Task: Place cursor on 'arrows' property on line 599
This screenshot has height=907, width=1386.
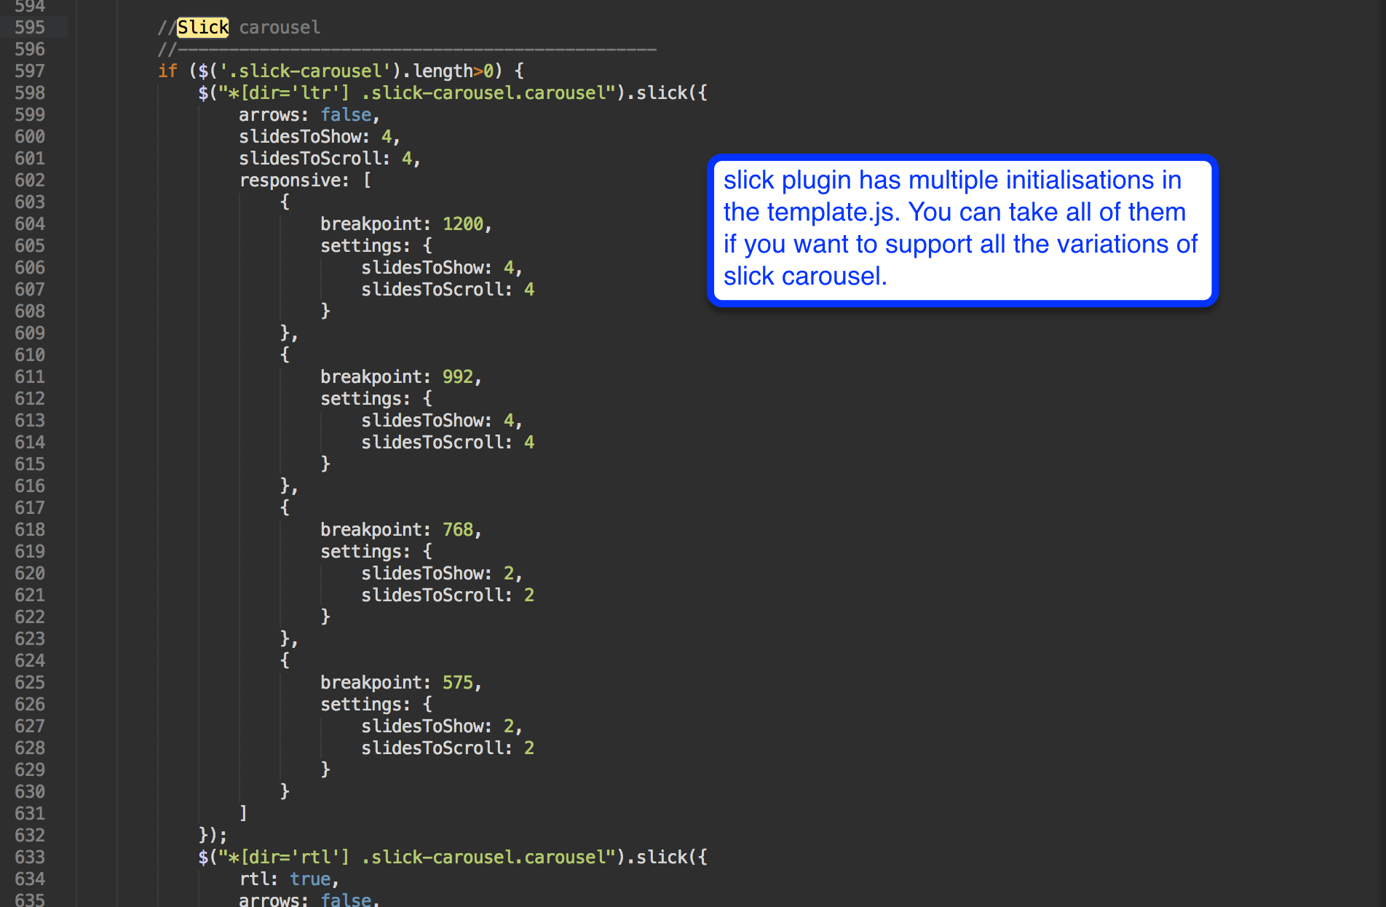Action: point(269,115)
